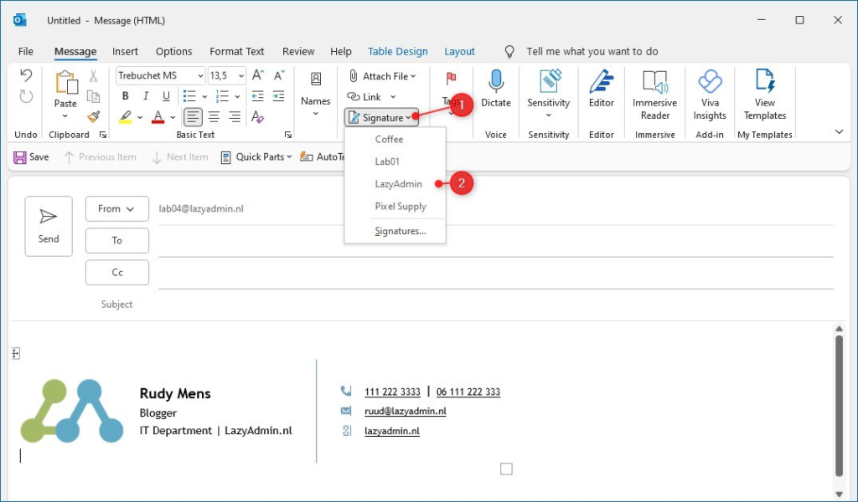The image size is (858, 502).
Task: Click the table move handle in body
Action: pos(16,354)
